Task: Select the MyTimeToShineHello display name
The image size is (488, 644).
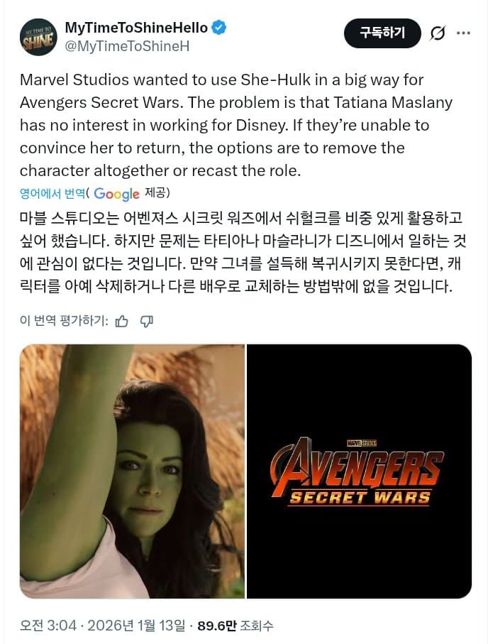Action: pos(136,28)
